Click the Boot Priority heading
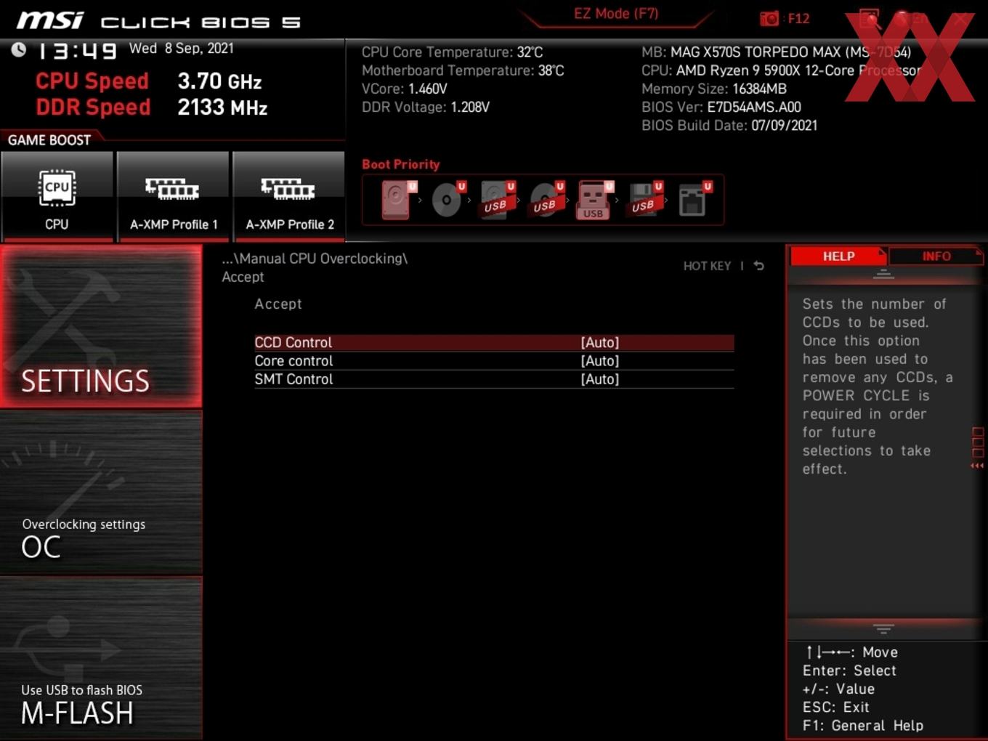Viewport: 988px width, 741px height. coord(401,164)
